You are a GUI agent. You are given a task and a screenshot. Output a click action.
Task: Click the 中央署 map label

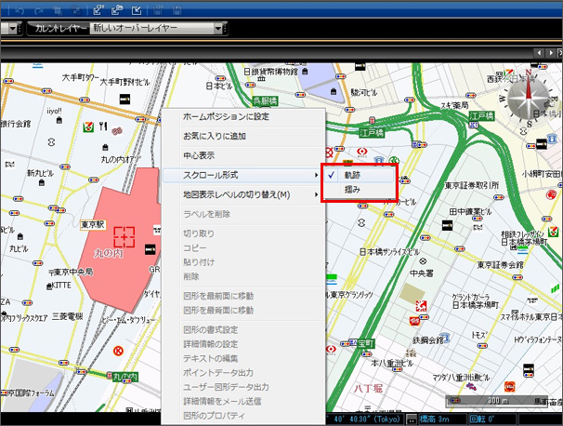point(422,273)
